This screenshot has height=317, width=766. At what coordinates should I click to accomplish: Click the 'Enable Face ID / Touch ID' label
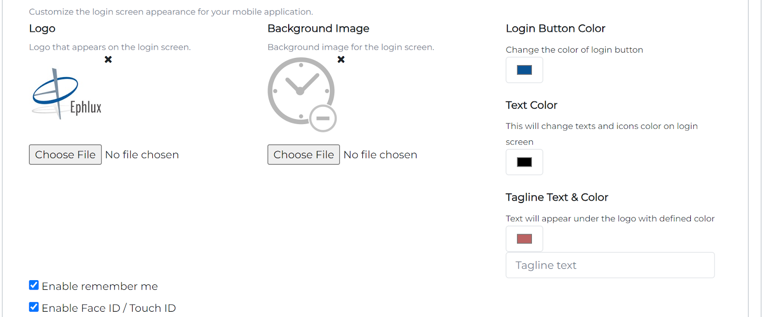pyautogui.click(x=109, y=308)
